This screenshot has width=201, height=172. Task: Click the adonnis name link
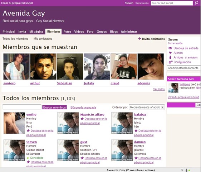pyautogui.click(x=144, y=83)
